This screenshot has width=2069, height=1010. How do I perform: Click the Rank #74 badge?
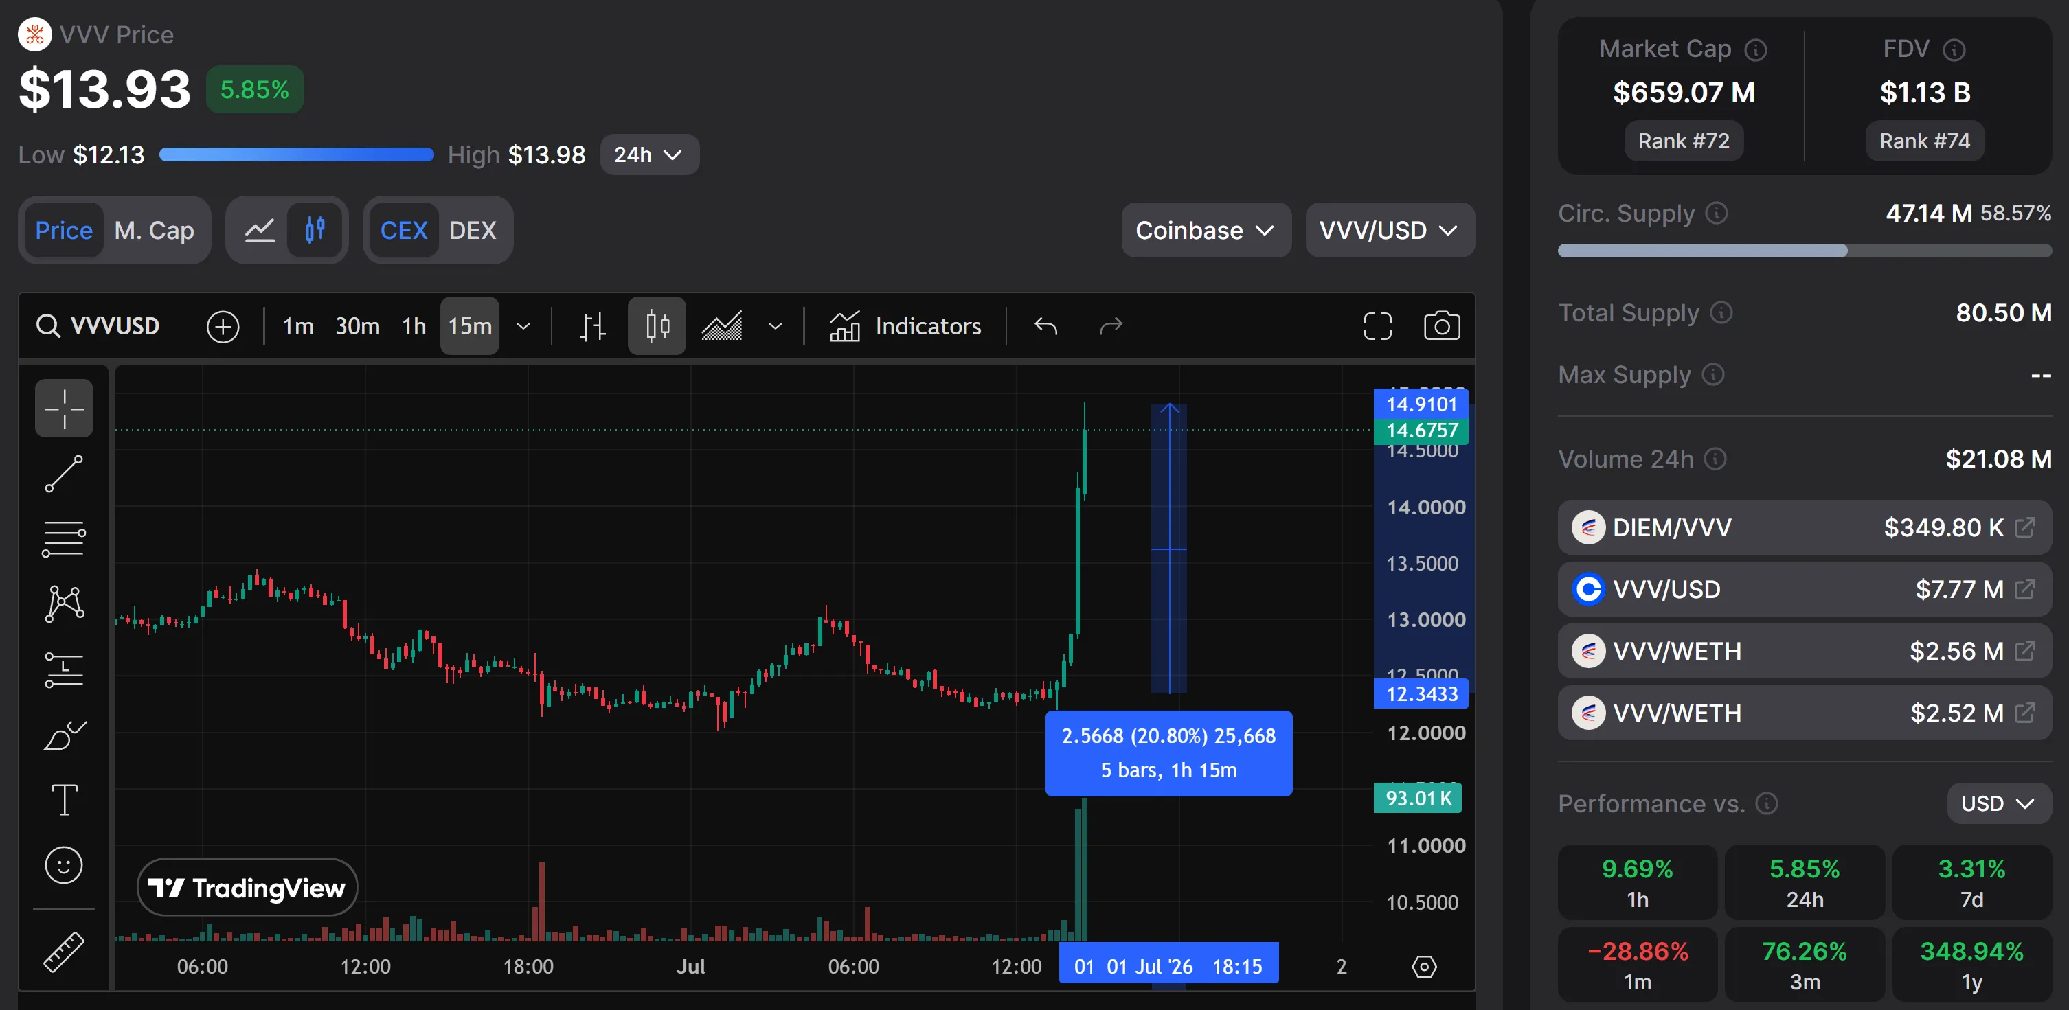pos(1925,141)
